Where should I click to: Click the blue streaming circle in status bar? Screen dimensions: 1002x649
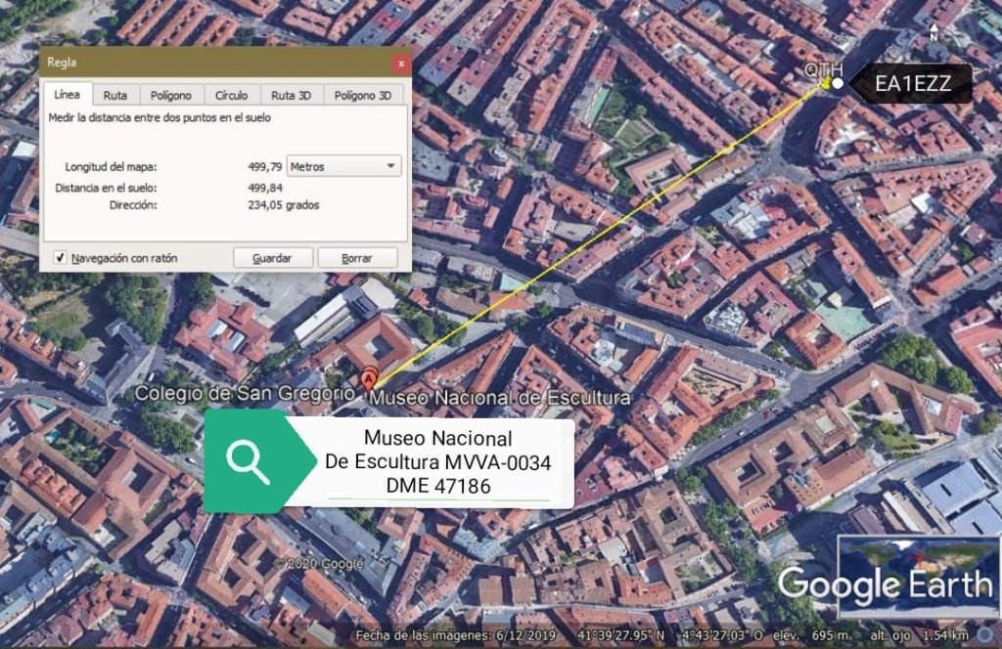986,634
